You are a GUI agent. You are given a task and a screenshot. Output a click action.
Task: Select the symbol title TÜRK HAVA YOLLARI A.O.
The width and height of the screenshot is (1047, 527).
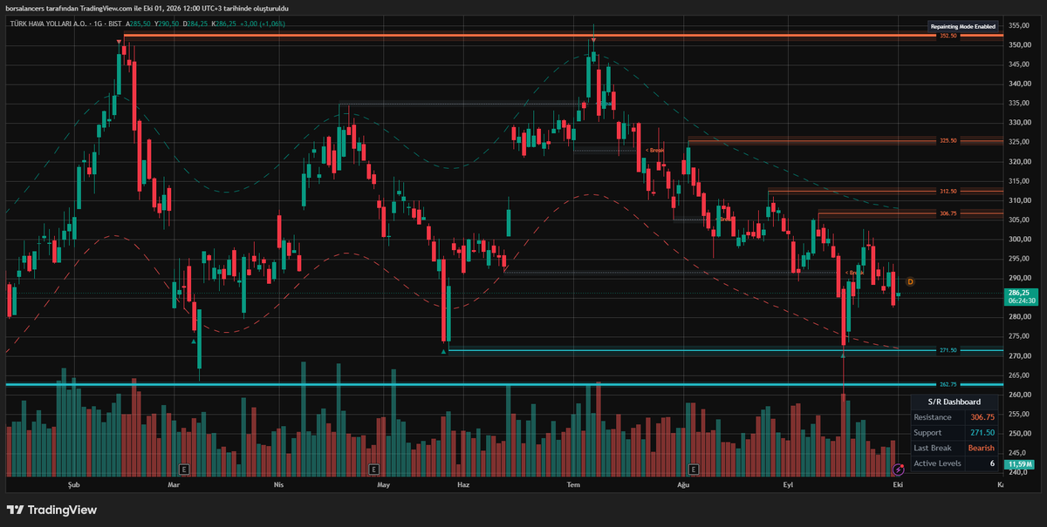point(49,24)
